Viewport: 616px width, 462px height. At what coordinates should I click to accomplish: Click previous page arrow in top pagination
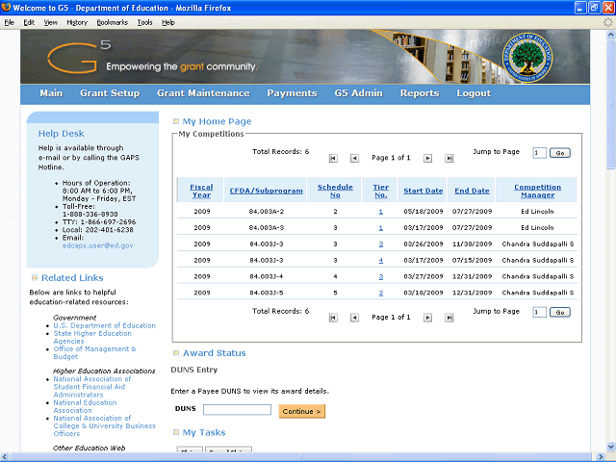(x=354, y=158)
